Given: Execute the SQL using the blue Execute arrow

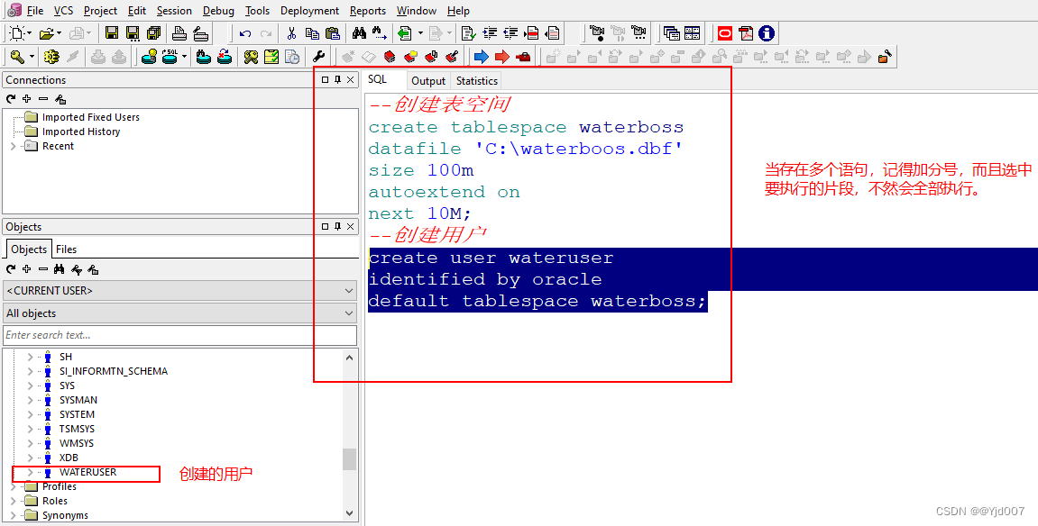Looking at the screenshot, I should 480,56.
